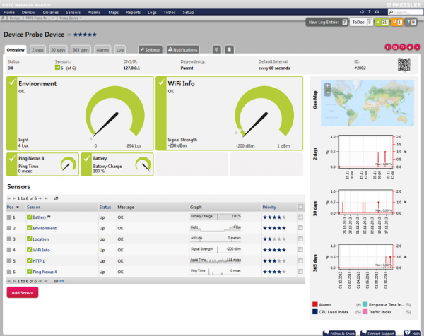Click the gray 9 unknown sensors badge
Viewport: 424px width, 336px height.
point(411,22)
